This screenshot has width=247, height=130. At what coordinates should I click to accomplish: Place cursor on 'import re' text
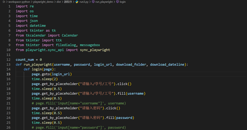point(25,6)
